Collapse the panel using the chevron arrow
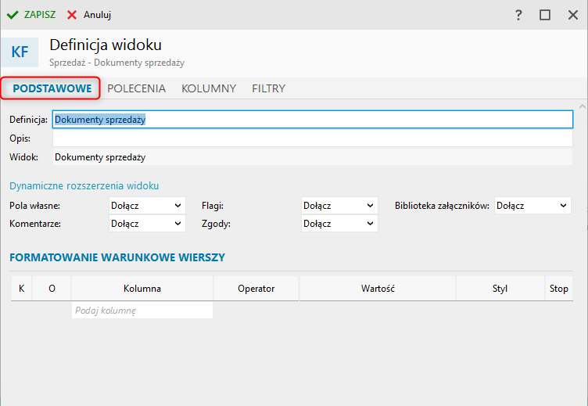 point(581,106)
